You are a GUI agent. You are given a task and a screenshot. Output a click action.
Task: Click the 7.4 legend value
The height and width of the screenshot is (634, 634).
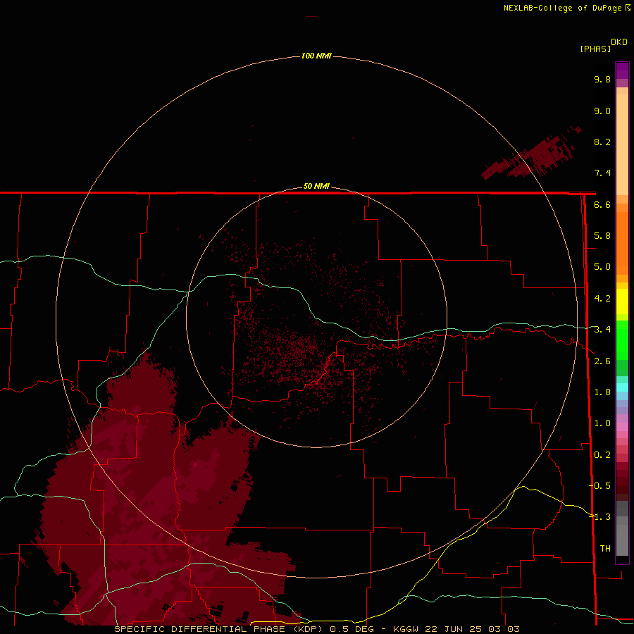[602, 173]
